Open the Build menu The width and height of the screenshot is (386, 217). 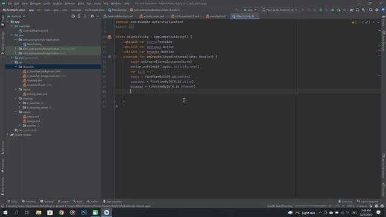tap(81, 4)
